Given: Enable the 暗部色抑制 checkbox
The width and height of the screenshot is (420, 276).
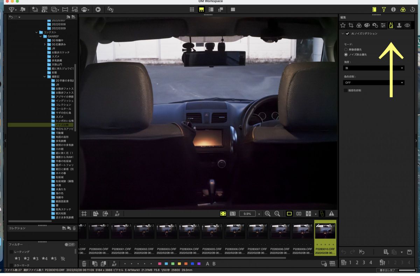Looking at the screenshot, I should point(345,90).
